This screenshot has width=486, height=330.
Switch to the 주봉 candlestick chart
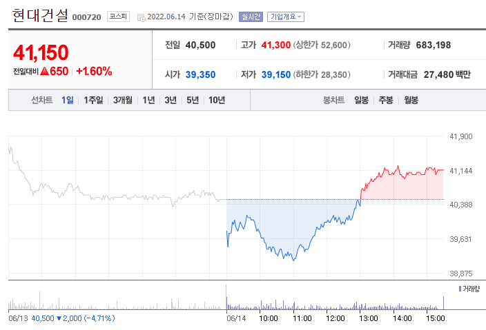coord(386,100)
